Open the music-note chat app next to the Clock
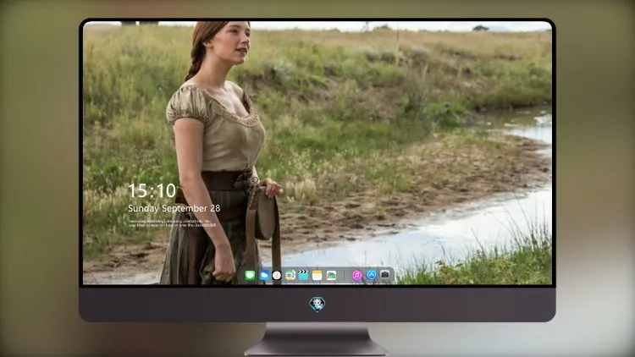The width and height of the screenshot is (635, 357). click(290, 276)
